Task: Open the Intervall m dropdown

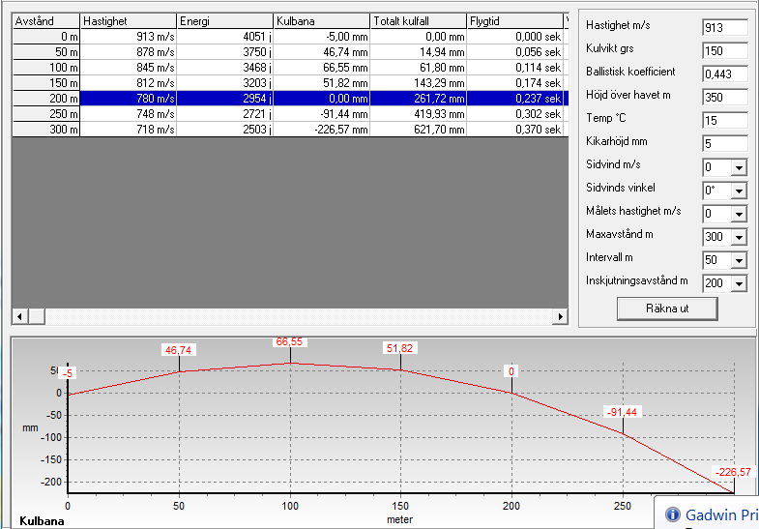Action: click(736, 260)
